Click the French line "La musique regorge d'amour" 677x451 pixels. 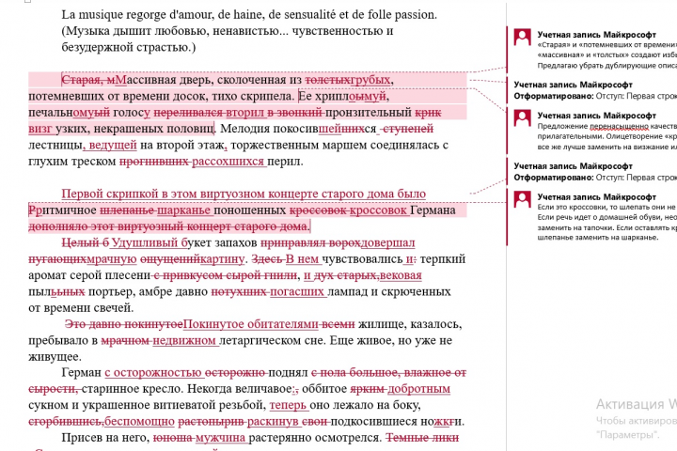click(249, 15)
